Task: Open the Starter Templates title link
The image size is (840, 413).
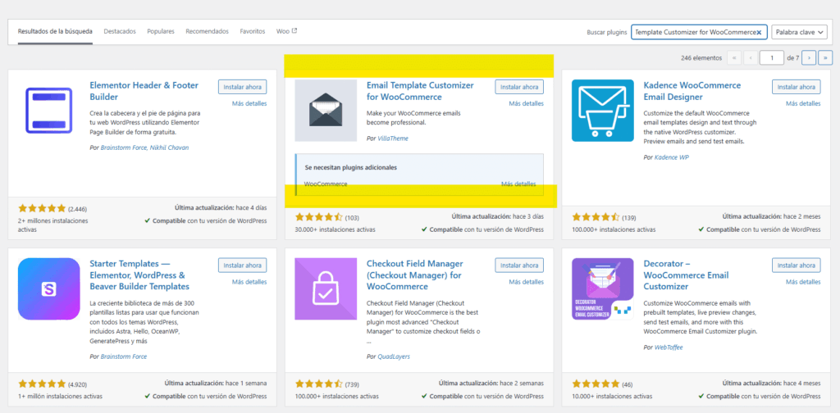Action: (x=139, y=275)
